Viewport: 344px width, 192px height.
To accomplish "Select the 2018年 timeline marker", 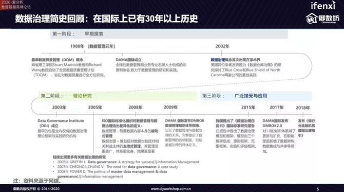I will pos(303,108).
